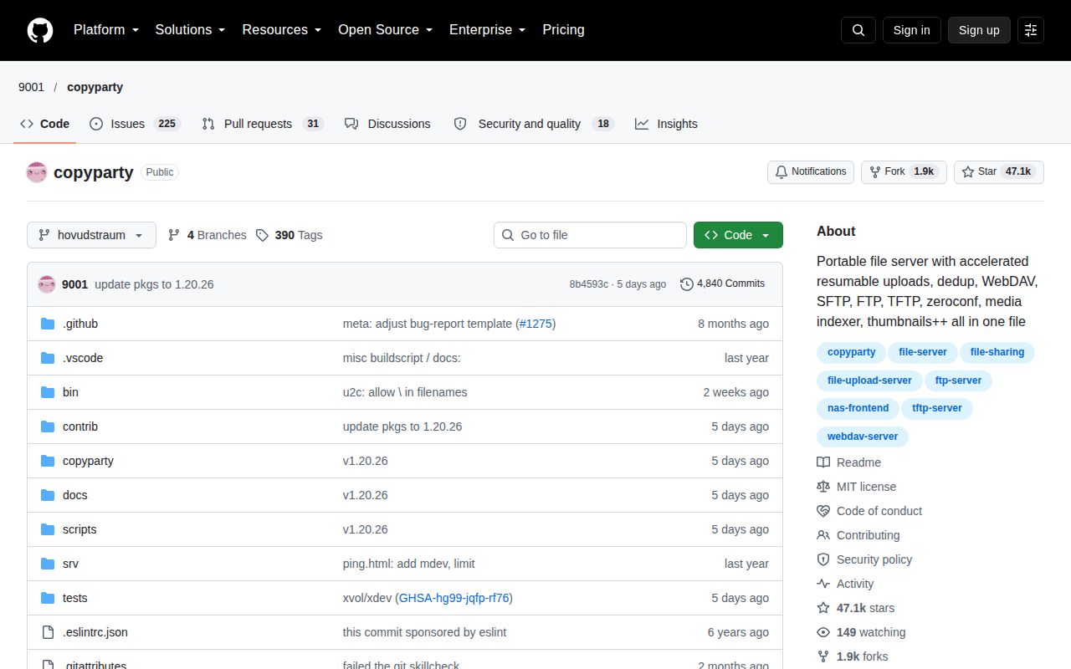Viewport: 1071px width, 669px height.
Task: Select the webdav-server topic tag
Action: [x=863, y=437]
